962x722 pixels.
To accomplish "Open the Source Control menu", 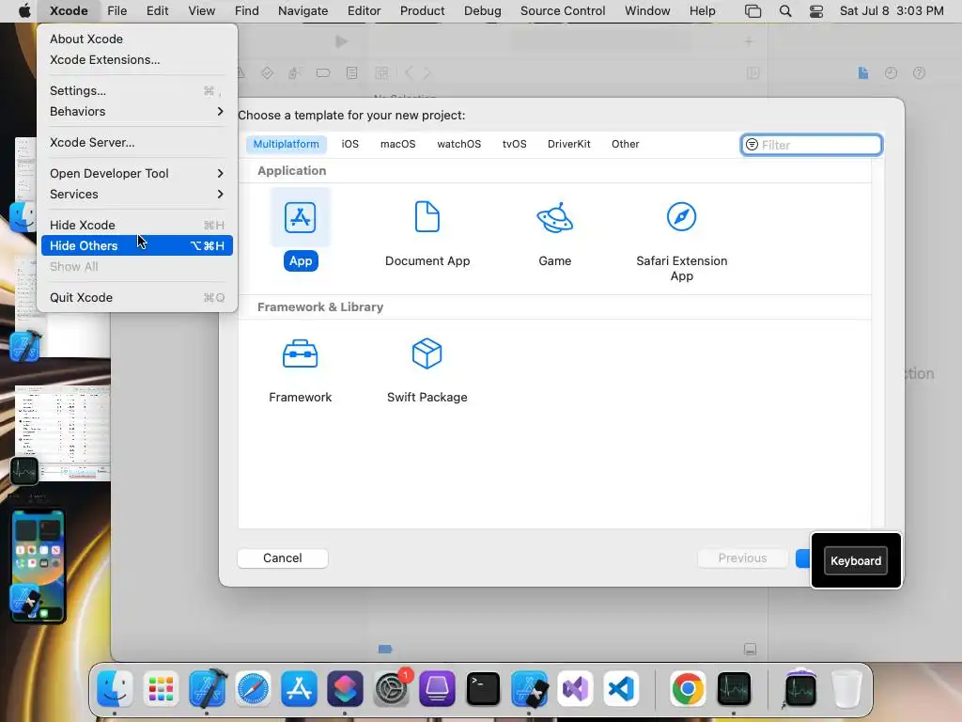I will coord(563,11).
